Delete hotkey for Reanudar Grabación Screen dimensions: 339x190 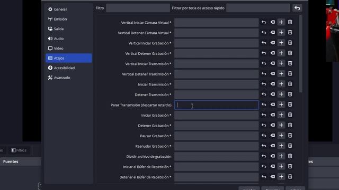(x=290, y=146)
